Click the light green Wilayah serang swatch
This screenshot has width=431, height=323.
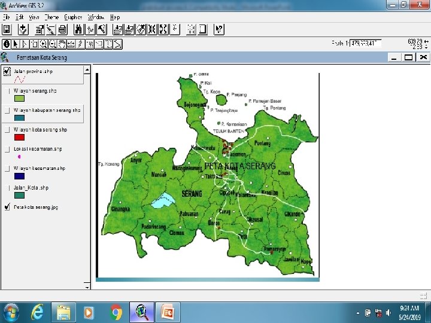coord(19,99)
